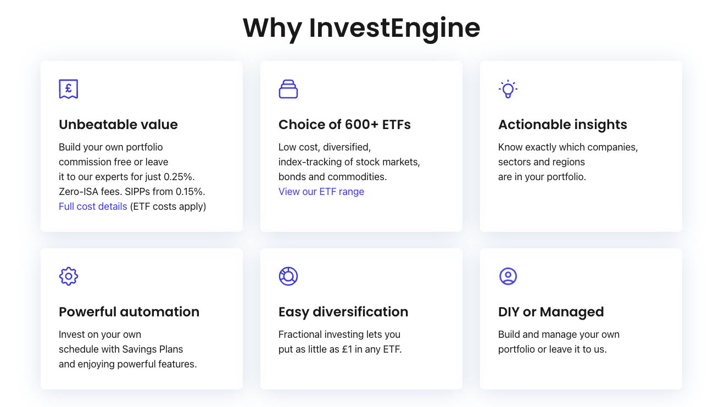Select the Easy diversification card
719x407 pixels.
[361, 319]
